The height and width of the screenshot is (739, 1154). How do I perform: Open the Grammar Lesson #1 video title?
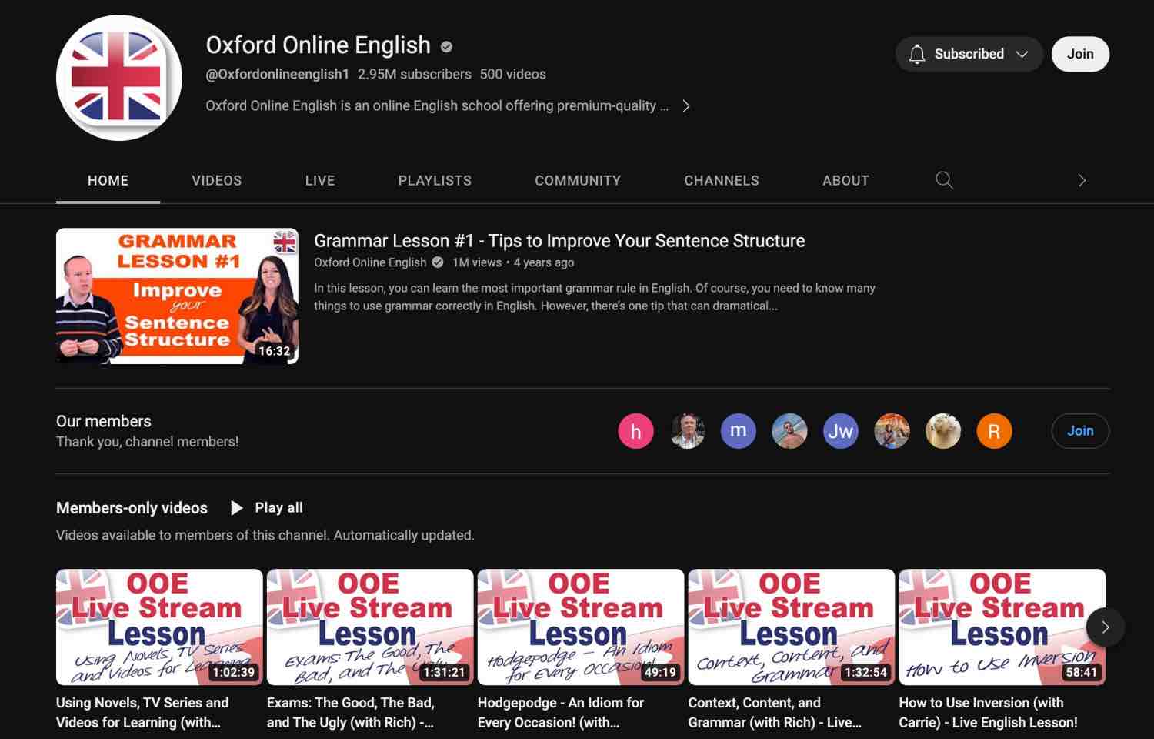pos(559,241)
